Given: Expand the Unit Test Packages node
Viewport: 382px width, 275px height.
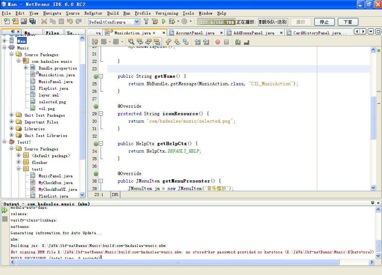Looking at the screenshot, I should pos(12,114).
